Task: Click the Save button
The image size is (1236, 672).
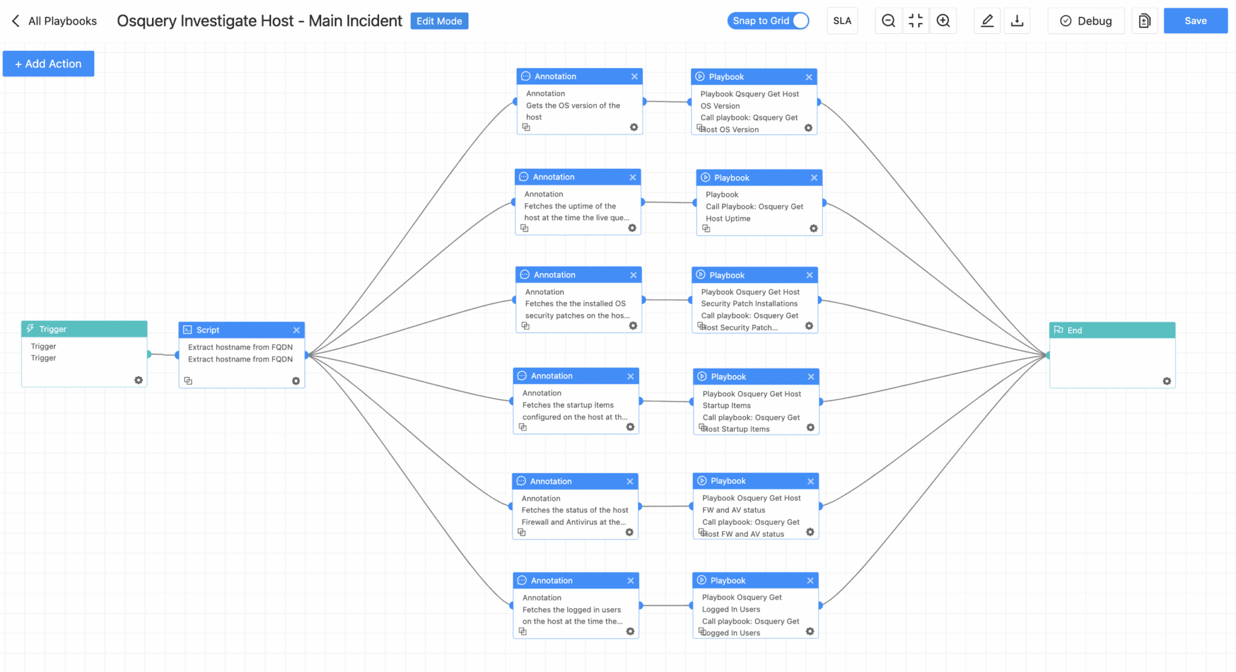Action: point(1195,21)
